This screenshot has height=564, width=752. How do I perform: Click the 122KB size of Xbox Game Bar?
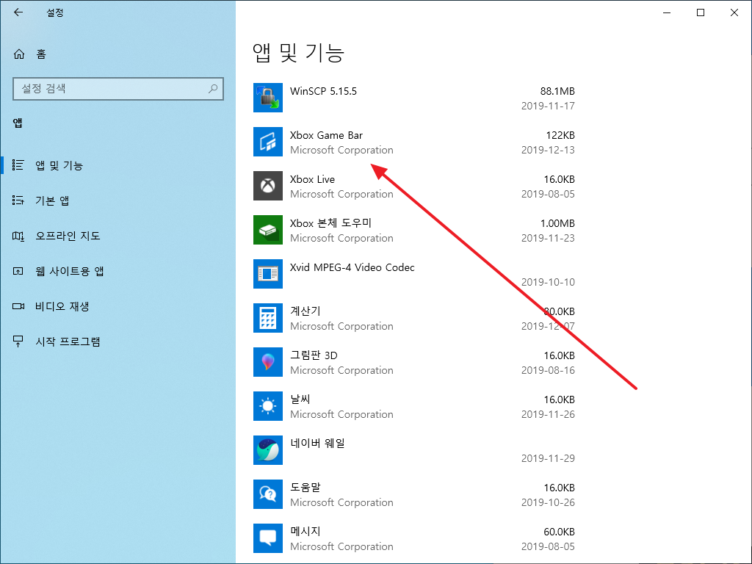click(560, 135)
